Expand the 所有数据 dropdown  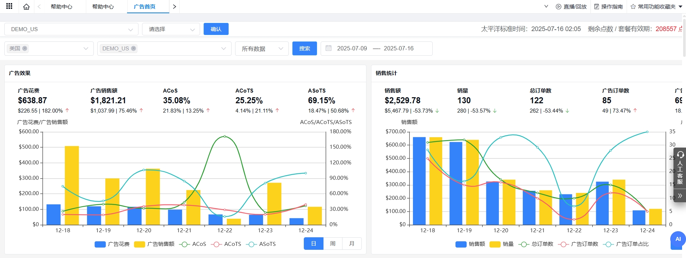pos(262,49)
